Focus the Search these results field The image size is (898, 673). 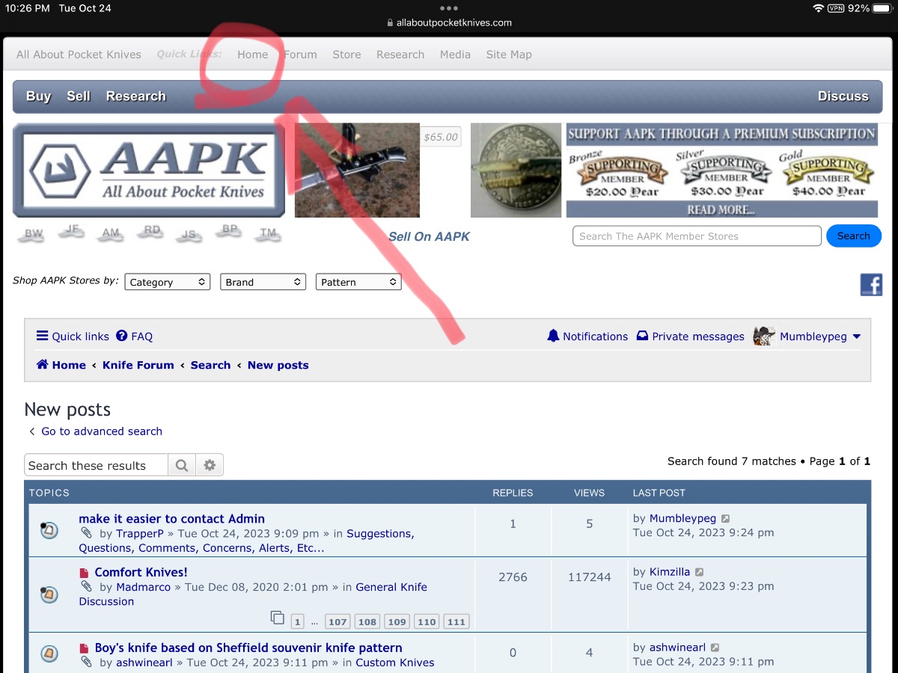tap(96, 465)
